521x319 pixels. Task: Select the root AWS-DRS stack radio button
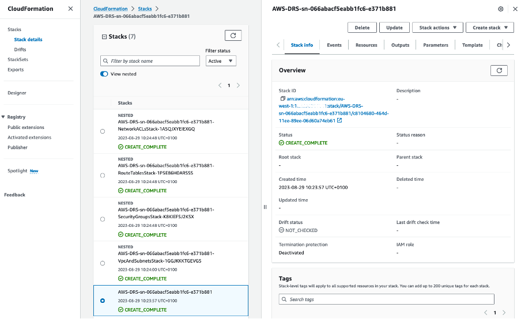[103, 301]
